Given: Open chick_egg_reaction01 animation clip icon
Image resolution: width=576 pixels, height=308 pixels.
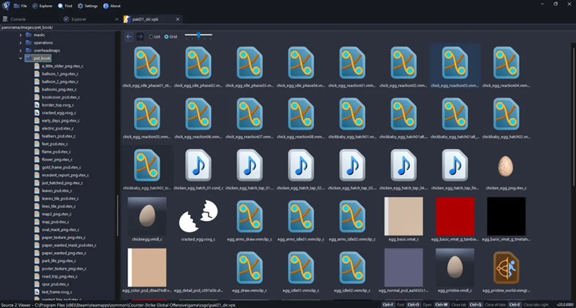Looking at the screenshot, I should coord(352,63).
